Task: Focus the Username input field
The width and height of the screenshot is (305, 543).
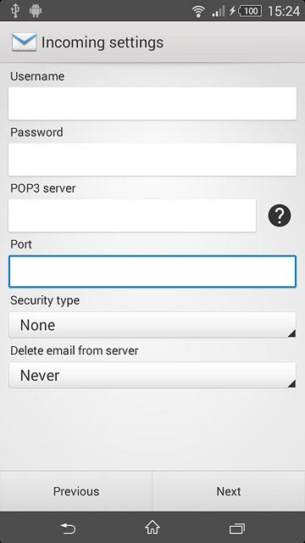Action: point(152,104)
